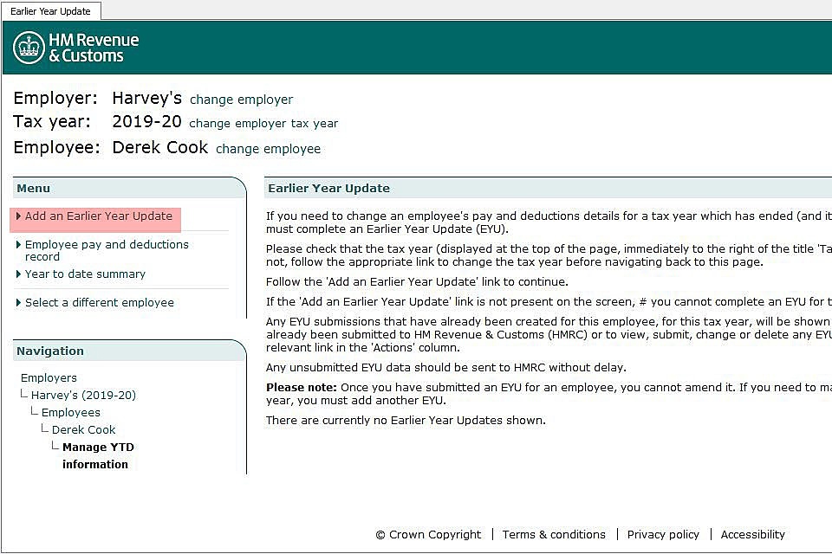Open Harvey's (2019-20) in the Navigation tree
Viewport: 832px width, 554px height.
tap(83, 395)
